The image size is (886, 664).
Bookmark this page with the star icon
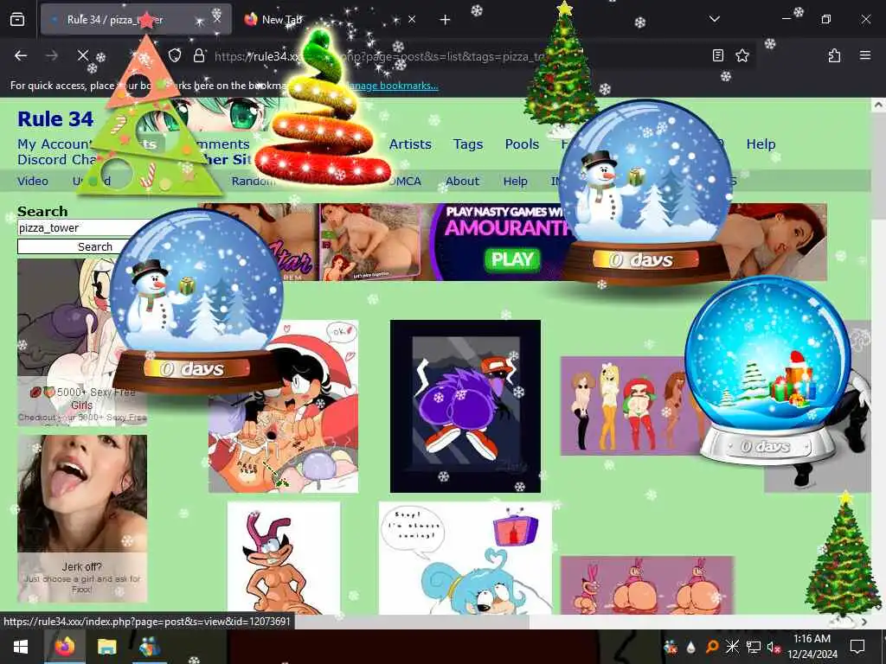tap(742, 55)
